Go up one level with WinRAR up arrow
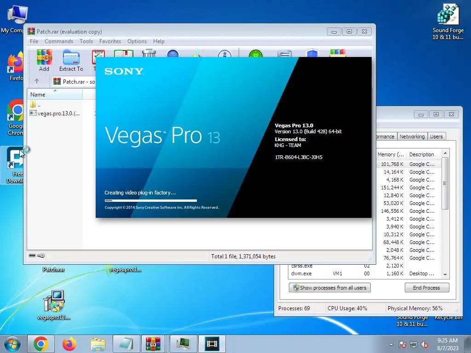This screenshot has height=353, width=471. click(x=37, y=81)
